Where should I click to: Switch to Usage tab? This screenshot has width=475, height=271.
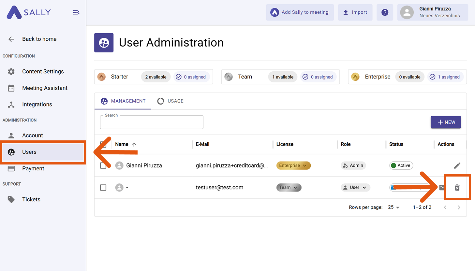[171, 101]
